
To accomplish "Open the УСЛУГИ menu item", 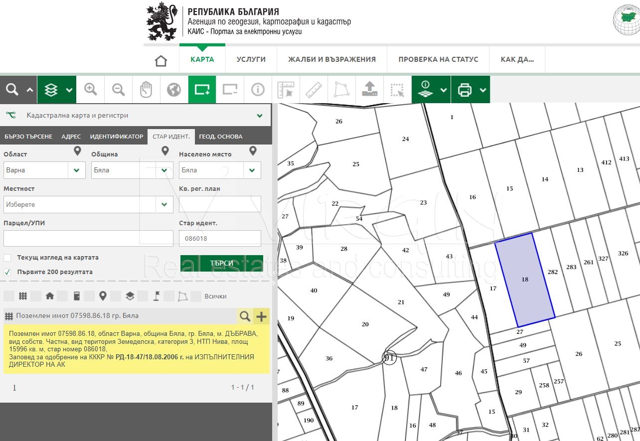I will (251, 59).
